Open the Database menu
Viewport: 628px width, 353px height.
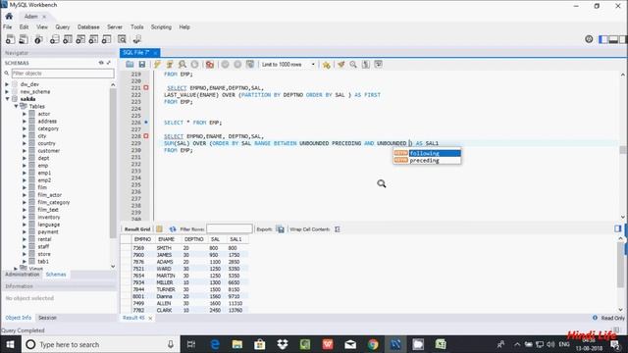pos(88,26)
